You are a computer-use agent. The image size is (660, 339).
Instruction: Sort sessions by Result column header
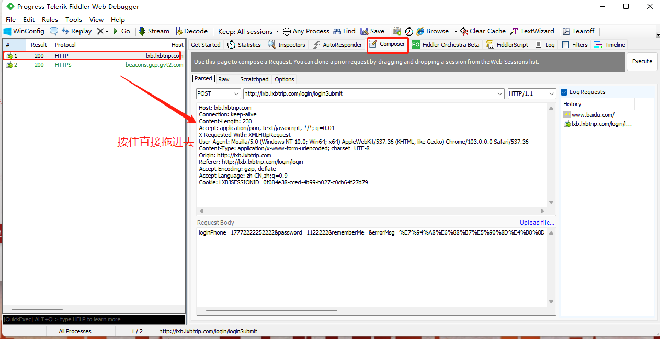coord(39,45)
